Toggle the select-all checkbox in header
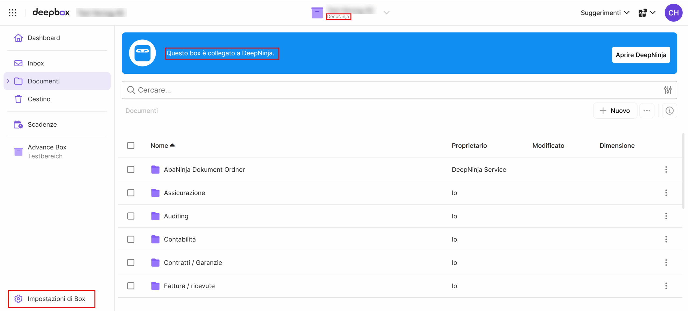 tap(131, 145)
